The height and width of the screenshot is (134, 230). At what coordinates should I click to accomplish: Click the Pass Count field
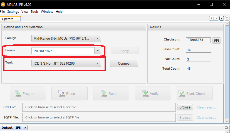(199, 50)
